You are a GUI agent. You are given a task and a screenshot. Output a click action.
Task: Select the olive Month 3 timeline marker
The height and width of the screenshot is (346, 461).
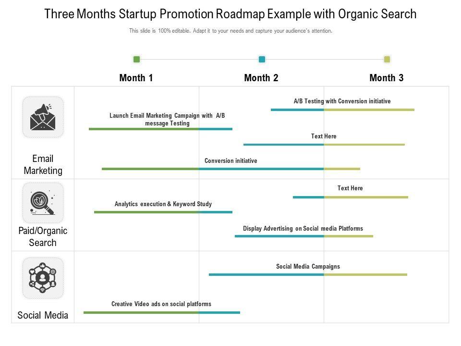tap(387, 60)
